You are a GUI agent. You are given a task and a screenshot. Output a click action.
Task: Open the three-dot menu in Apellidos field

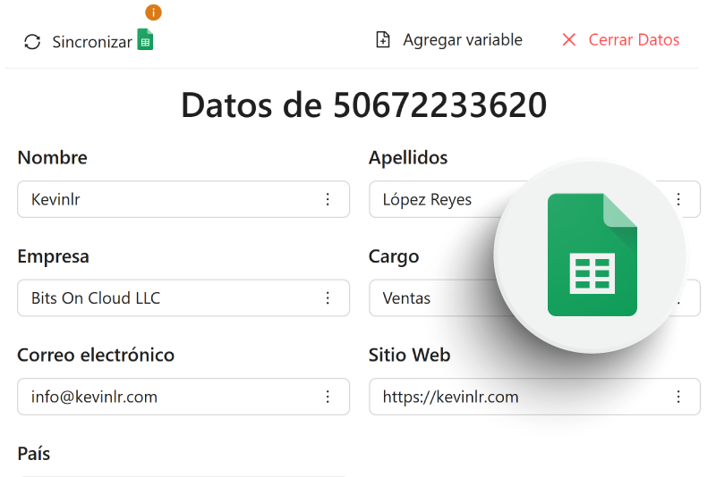(x=678, y=199)
